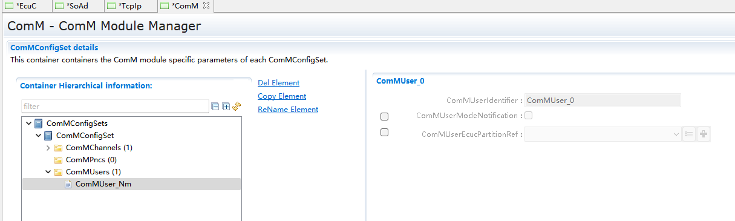Collapse the ComMUsers node
The image size is (735, 221).
point(48,172)
